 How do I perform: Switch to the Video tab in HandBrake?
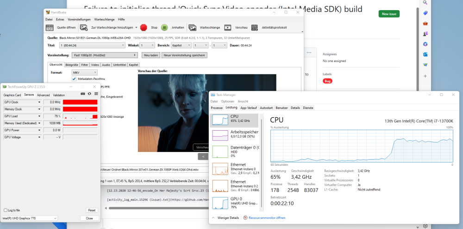point(95,65)
